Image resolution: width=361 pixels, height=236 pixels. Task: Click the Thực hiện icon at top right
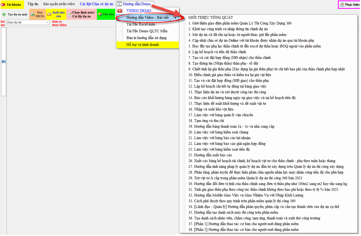click(x=342, y=5)
